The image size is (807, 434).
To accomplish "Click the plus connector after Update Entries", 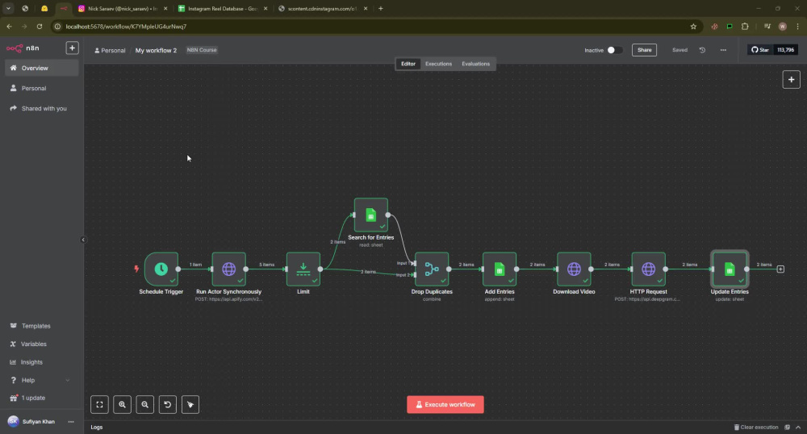I will [780, 269].
